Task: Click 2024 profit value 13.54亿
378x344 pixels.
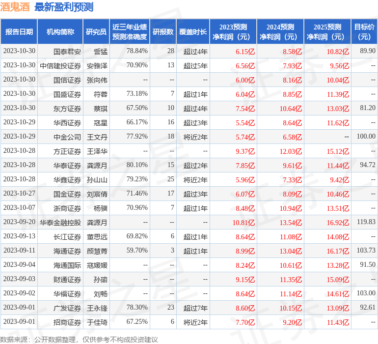Action: tap(291, 222)
